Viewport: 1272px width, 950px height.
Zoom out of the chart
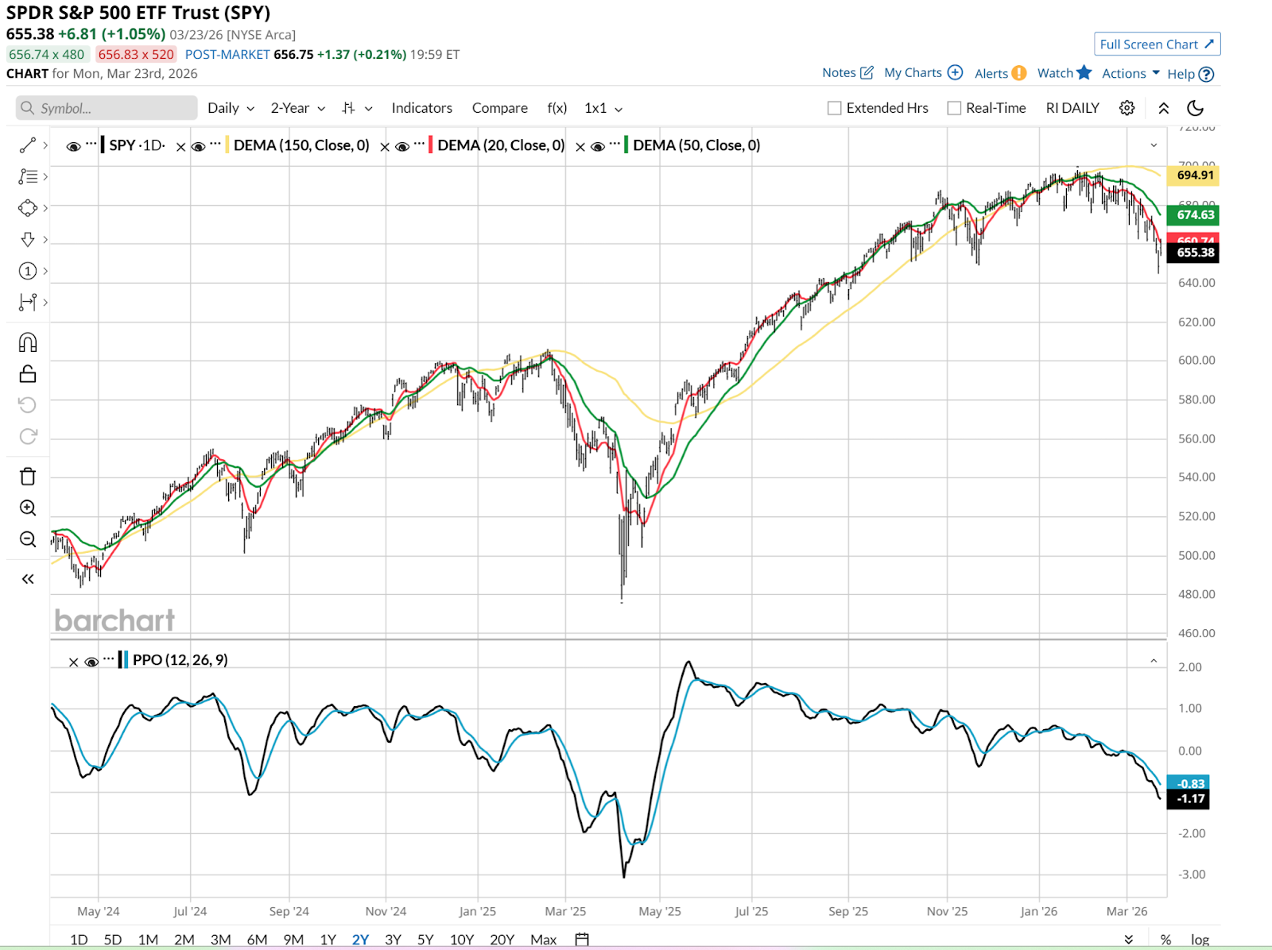(x=28, y=539)
